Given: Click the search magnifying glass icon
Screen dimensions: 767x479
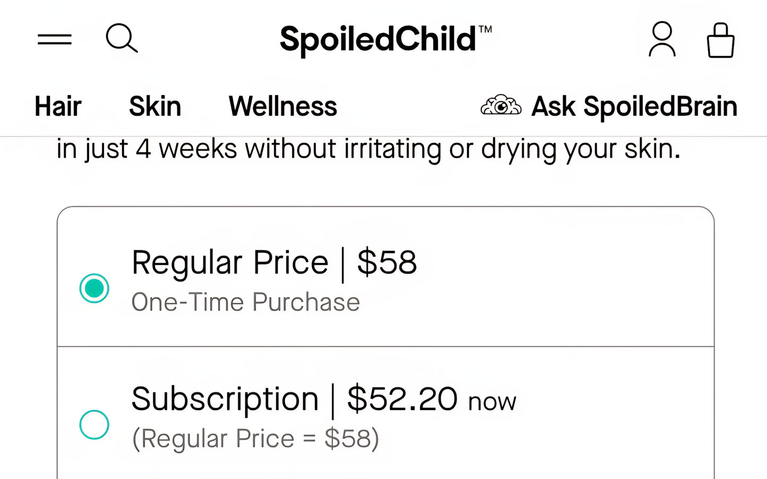Looking at the screenshot, I should coord(122,38).
